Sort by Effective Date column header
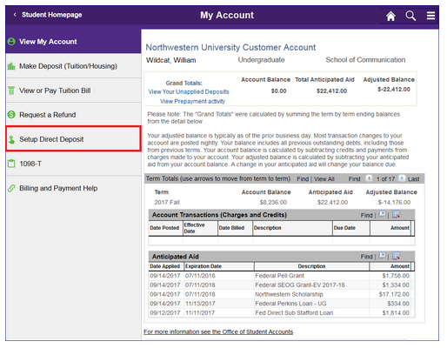Viewport: 447px width, 348px height. coord(200,228)
